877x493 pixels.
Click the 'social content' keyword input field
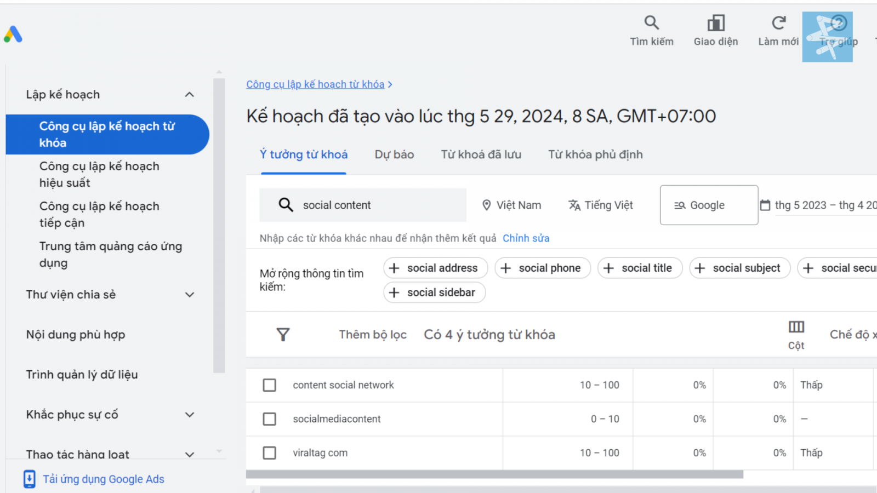coord(363,205)
